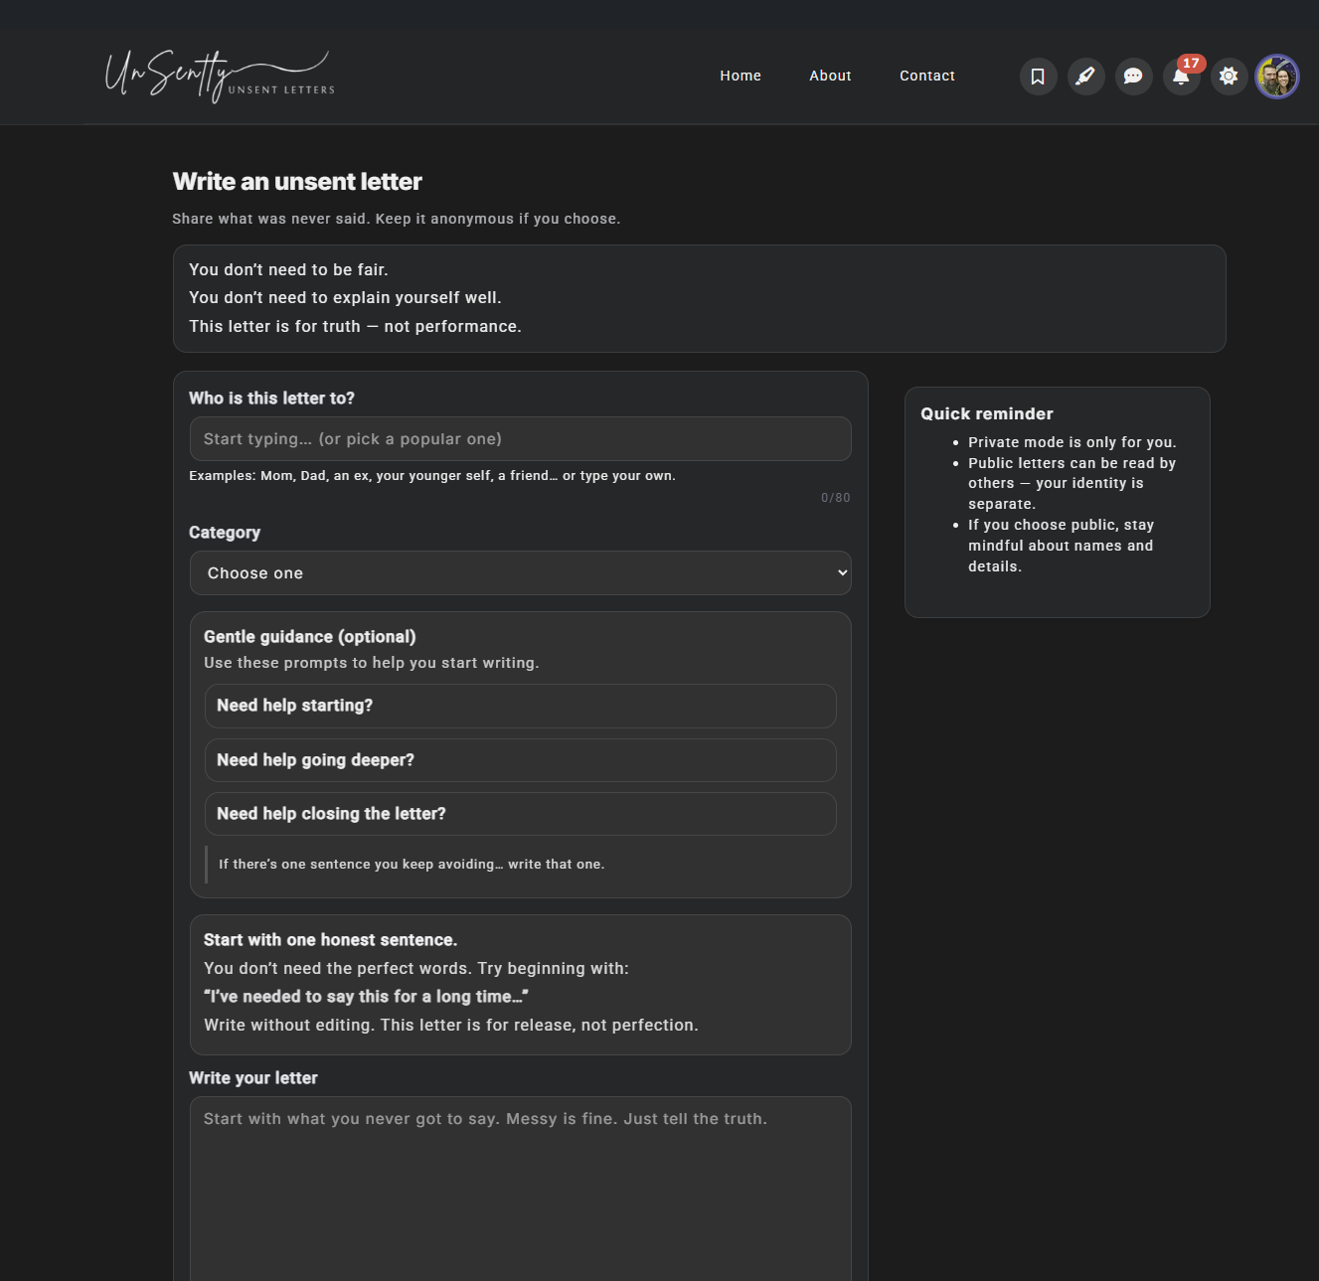Open messages with the chat bubble icon

point(1133,77)
